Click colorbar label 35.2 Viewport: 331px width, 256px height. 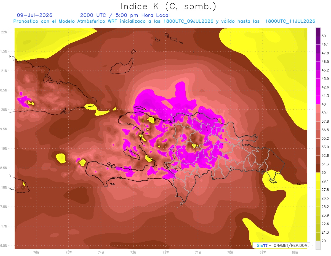pos(325,138)
